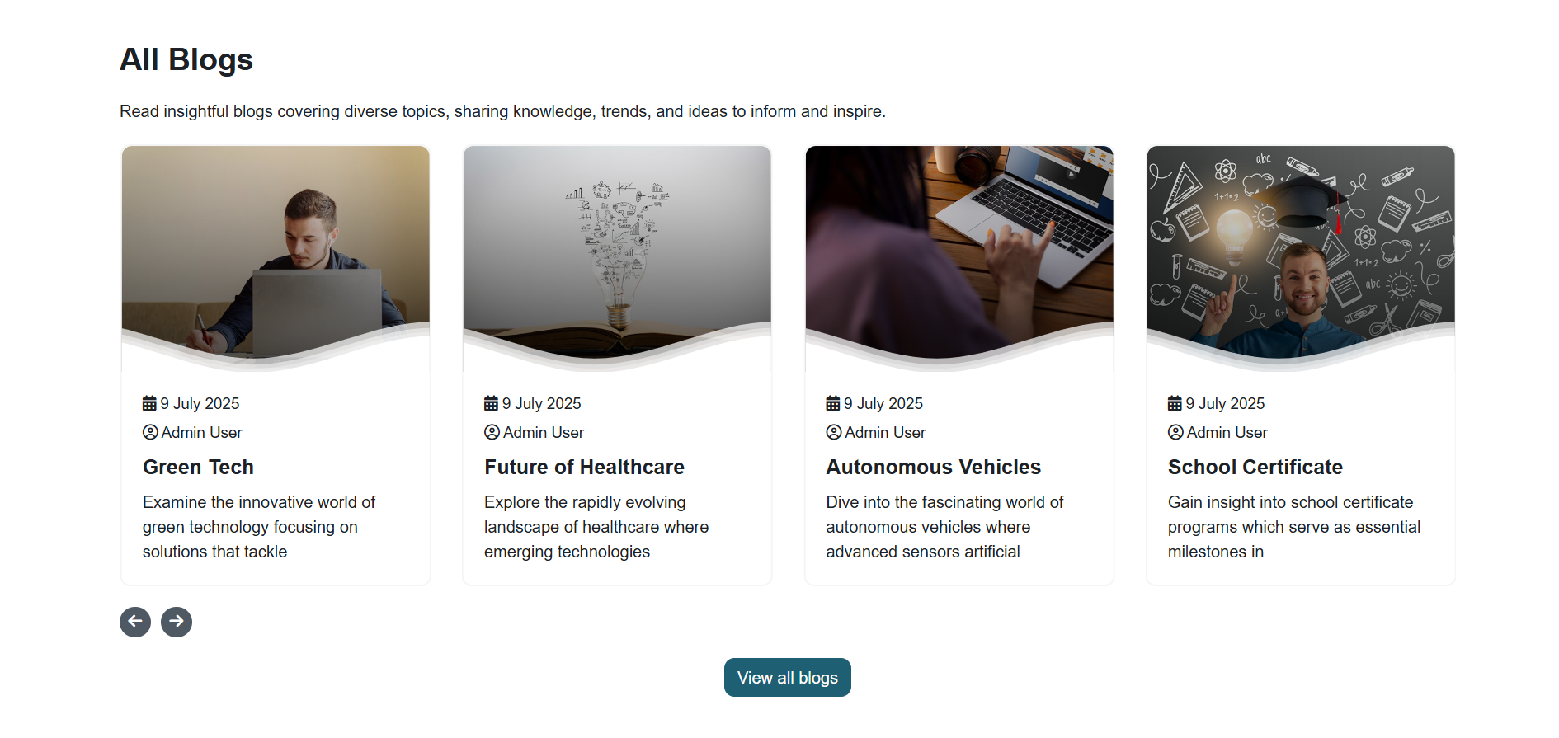
Task: Click calendar icon on Green Tech card
Action: pos(149,403)
